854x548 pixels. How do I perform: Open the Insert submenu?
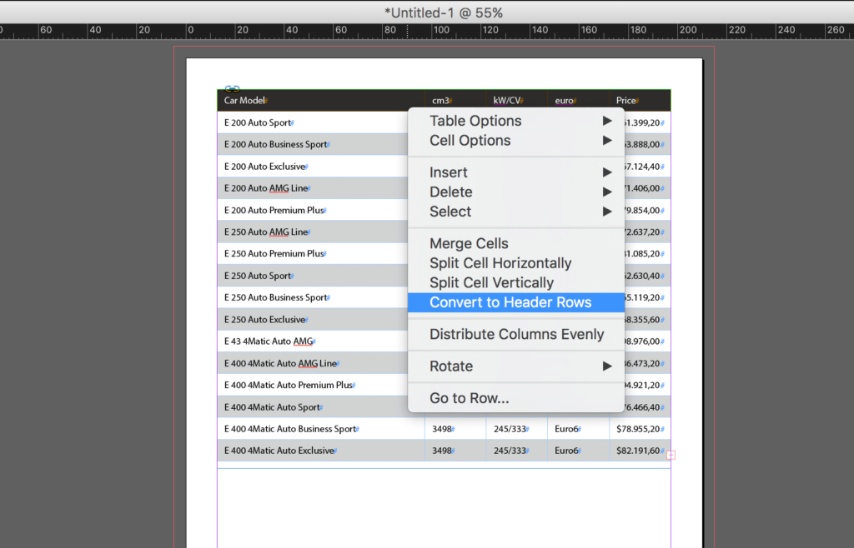tap(515, 172)
